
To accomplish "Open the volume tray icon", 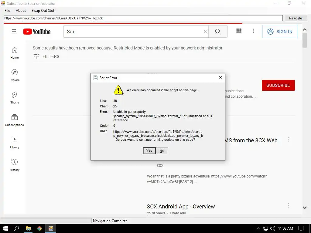I will tap(273, 228).
